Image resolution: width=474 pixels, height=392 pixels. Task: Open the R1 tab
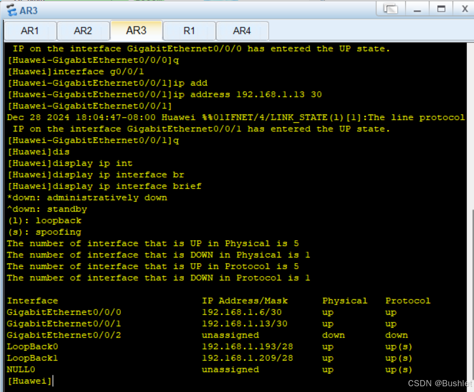(x=189, y=31)
